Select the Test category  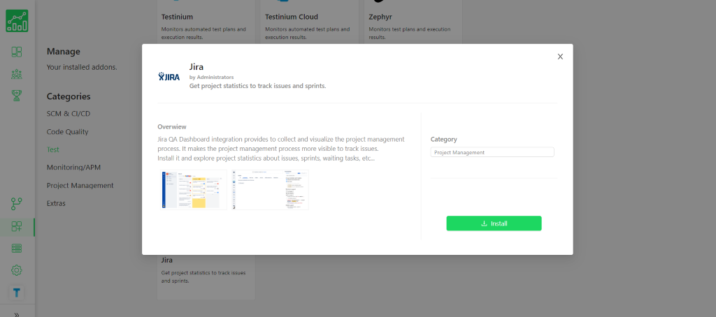click(x=53, y=149)
